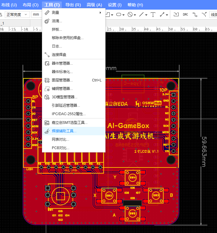The width and height of the screenshot is (217, 233).
Task: Select the 2寸LCD版 V1.1 silkscreen text
Action: click(x=146, y=152)
